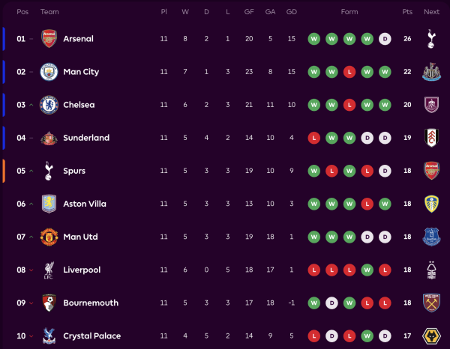The width and height of the screenshot is (450, 349).
Task: Select Sunderland's first loss form badge
Action: point(313,138)
